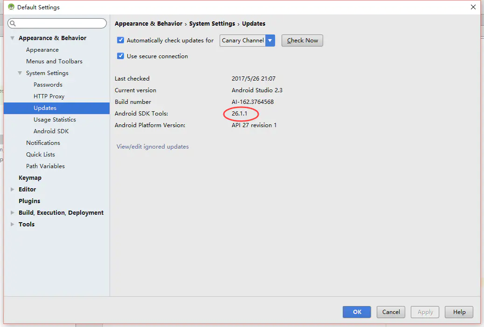
Task: Select the Notifications settings item
Action: coord(43,143)
